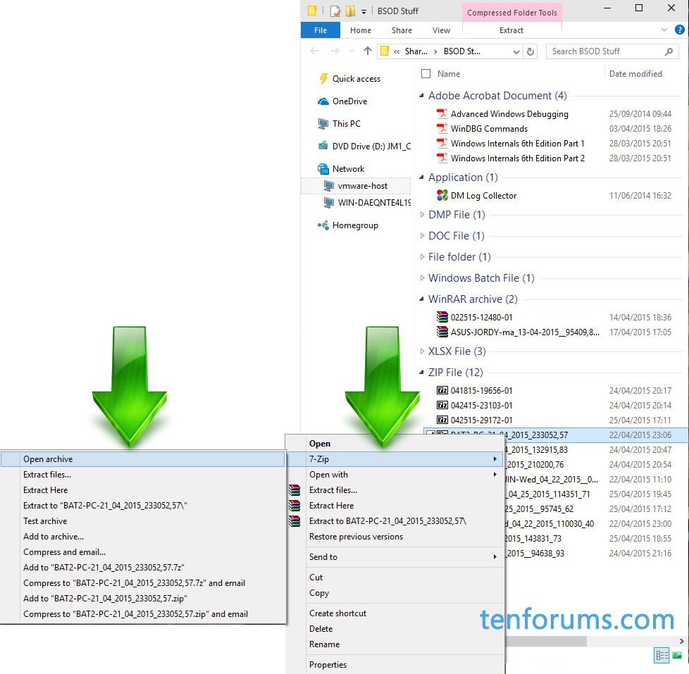This screenshot has height=674, width=689.
Task: Switch to details view via status bar icon
Action: (661, 655)
